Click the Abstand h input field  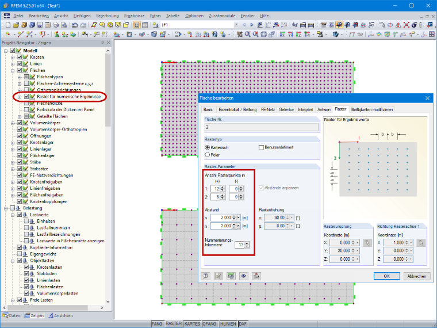click(x=221, y=226)
